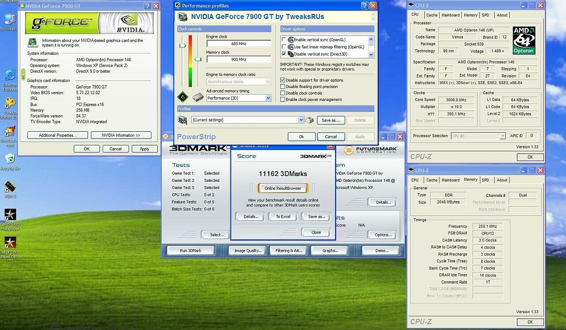
Task: Click the graphics card icon beside the TweaksRUs heading
Action: point(182,17)
